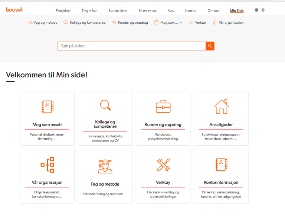The height and width of the screenshot is (216, 285).
Task: Go to Kollega og kompetanse subnav link
Action: pyautogui.click(x=88, y=23)
